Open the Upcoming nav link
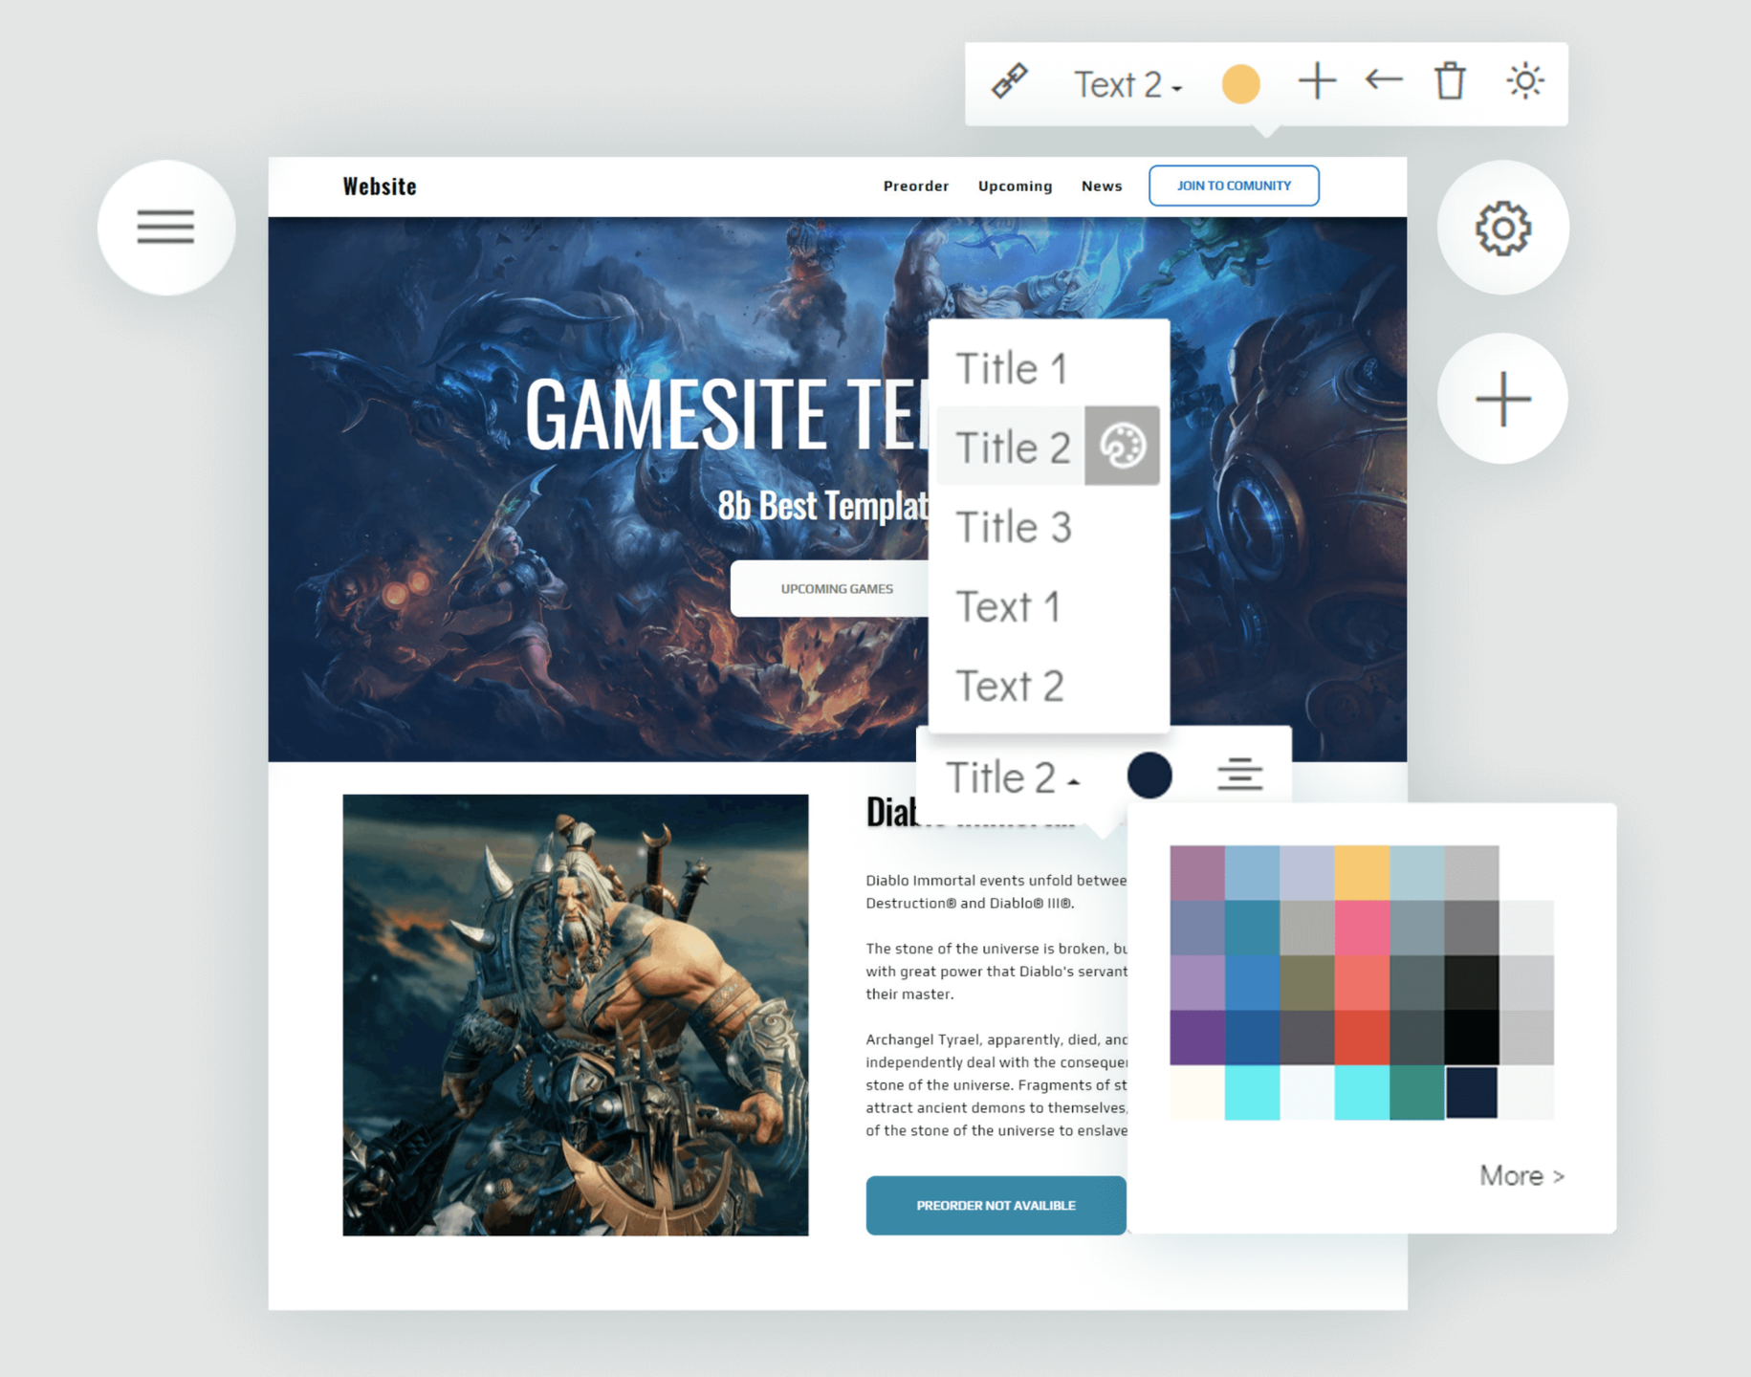Viewport: 1751px width, 1377px height. [x=1015, y=186]
